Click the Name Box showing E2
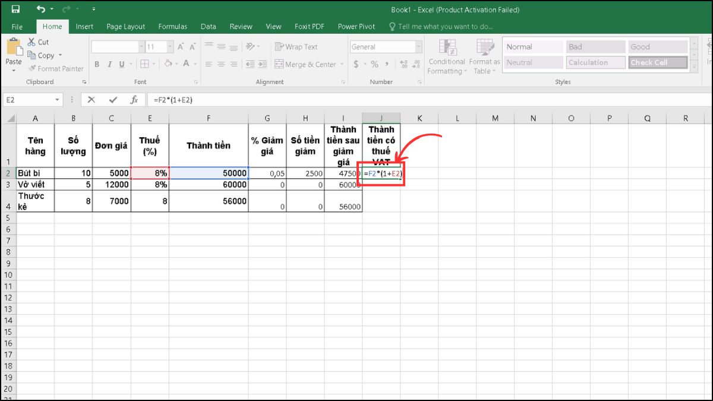The width and height of the screenshot is (713, 401). 28,99
